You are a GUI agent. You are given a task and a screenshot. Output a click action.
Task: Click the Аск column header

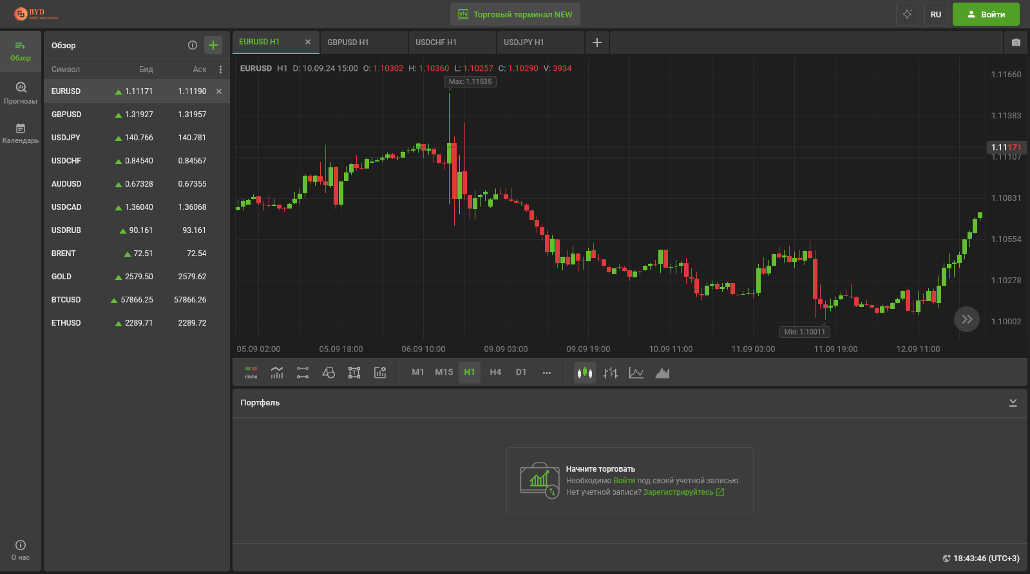point(200,69)
